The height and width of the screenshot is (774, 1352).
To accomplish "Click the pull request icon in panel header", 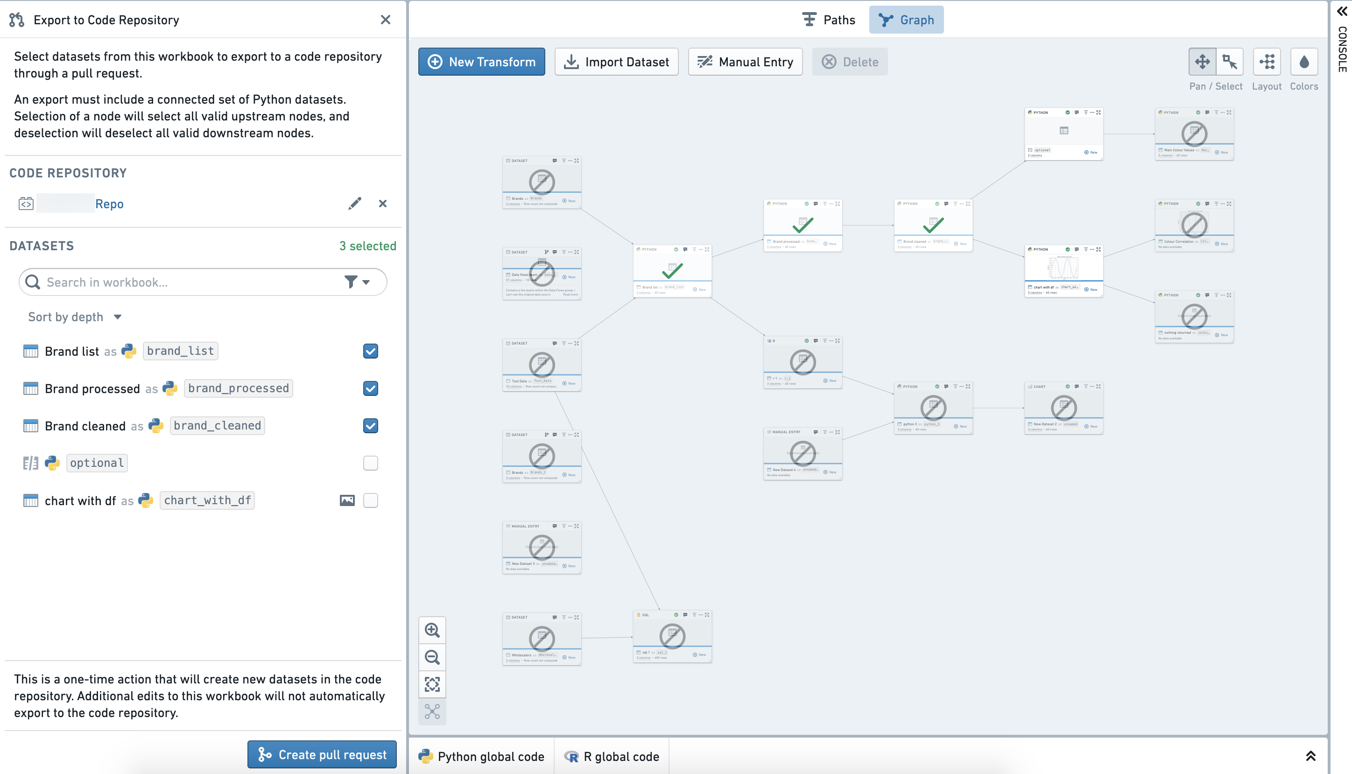I will 16,20.
